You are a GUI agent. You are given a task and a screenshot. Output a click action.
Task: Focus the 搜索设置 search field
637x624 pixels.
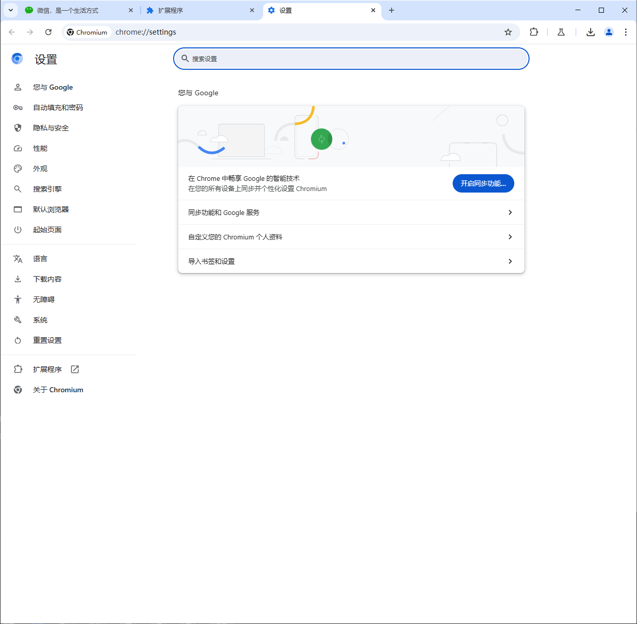[x=351, y=59]
